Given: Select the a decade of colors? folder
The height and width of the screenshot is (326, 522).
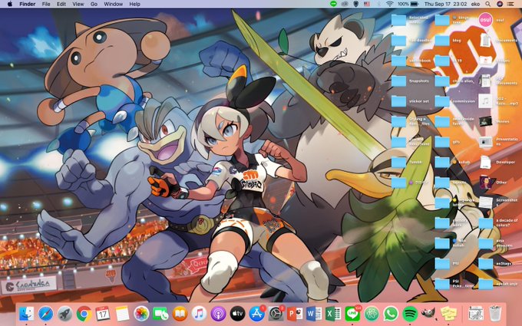Looking at the screenshot, I should [485, 223].
